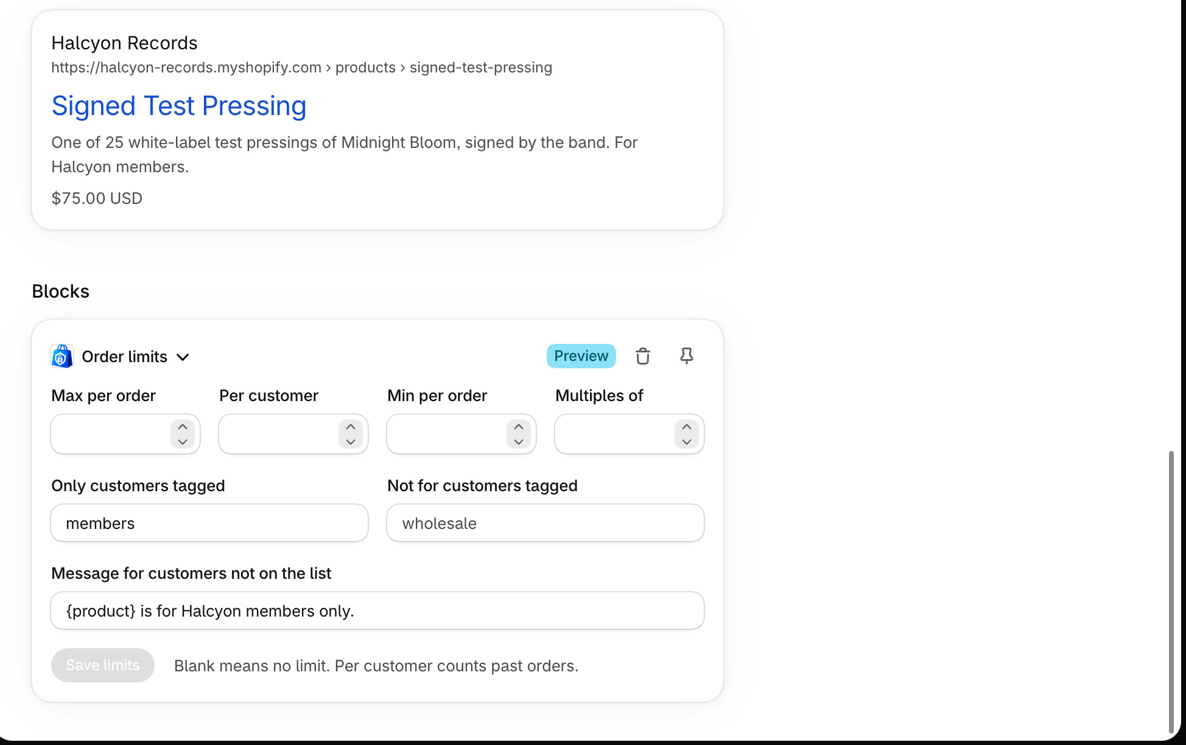Click the vertical page scrollbar
This screenshot has width=1186, height=745.
click(x=1171, y=592)
